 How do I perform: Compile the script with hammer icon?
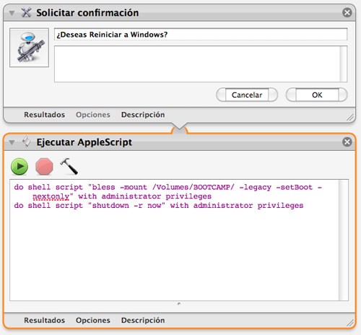click(69, 166)
